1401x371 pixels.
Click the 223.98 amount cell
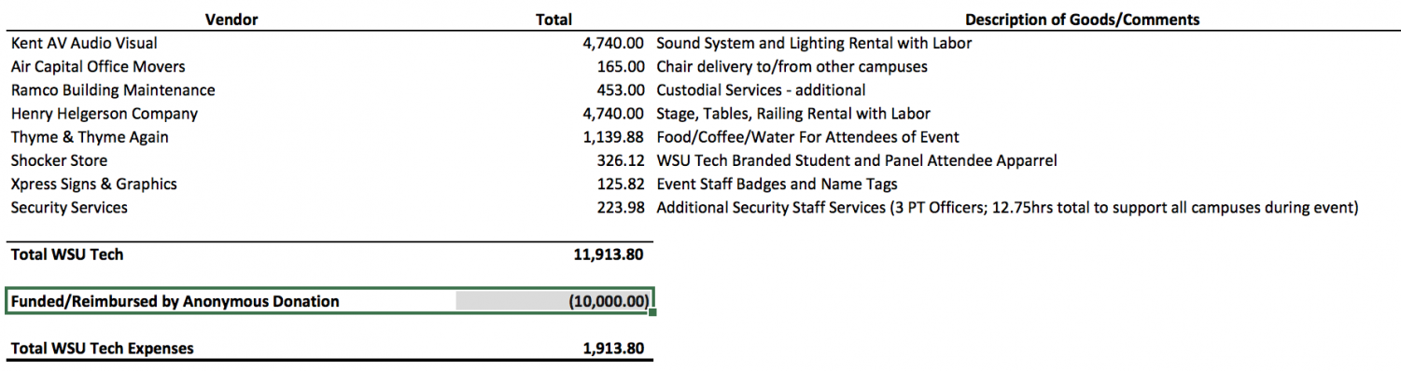[x=621, y=208]
